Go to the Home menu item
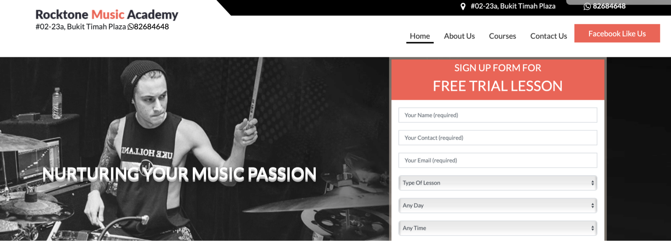 420,36
